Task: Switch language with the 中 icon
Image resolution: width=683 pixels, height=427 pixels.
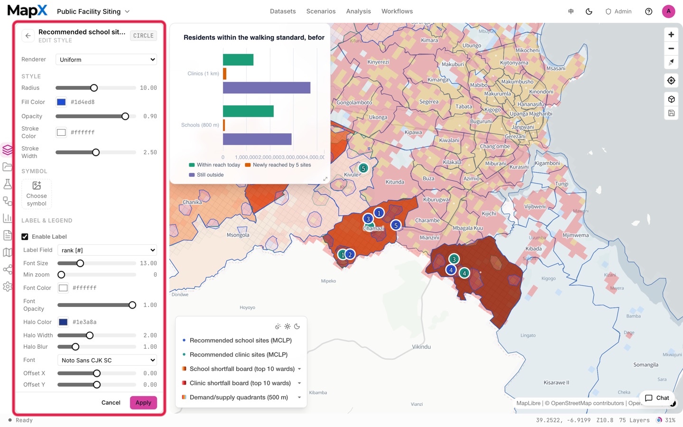Action: pos(571,11)
